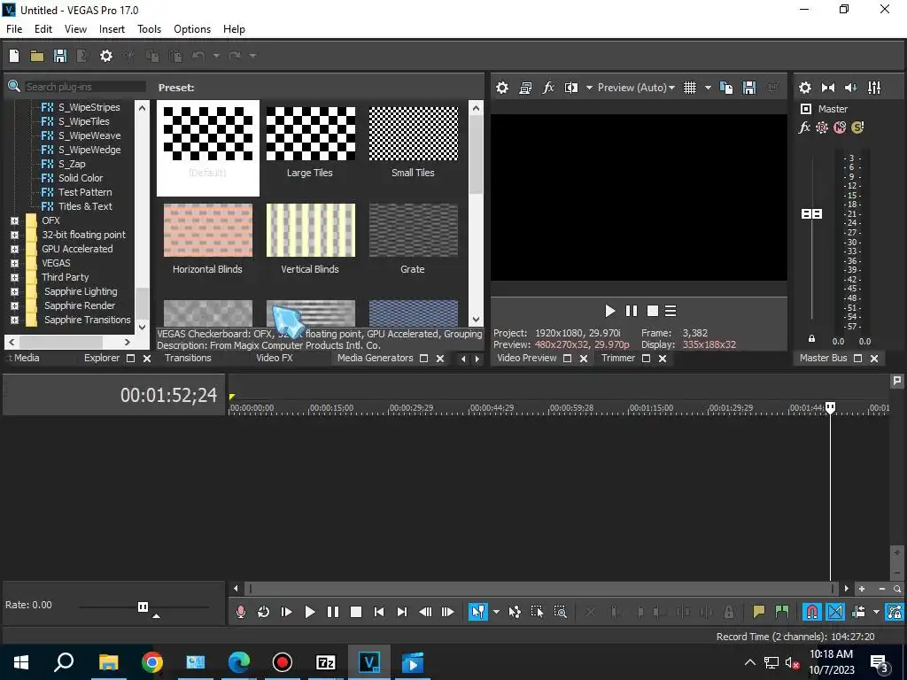This screenshot has width=907, height=680.
Task: Select the selection edit tool
Action: [537, 612]
